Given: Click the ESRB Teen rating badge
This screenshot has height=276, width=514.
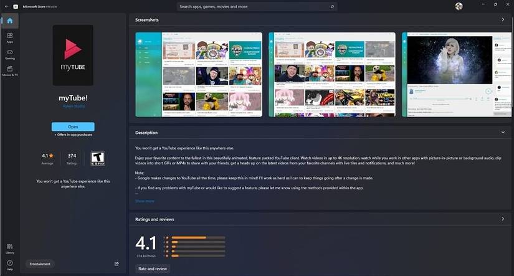Looking at the screenshot, I should coord(98,159).
